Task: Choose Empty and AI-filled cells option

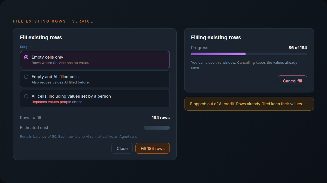Action: click(x=95, y=79)
